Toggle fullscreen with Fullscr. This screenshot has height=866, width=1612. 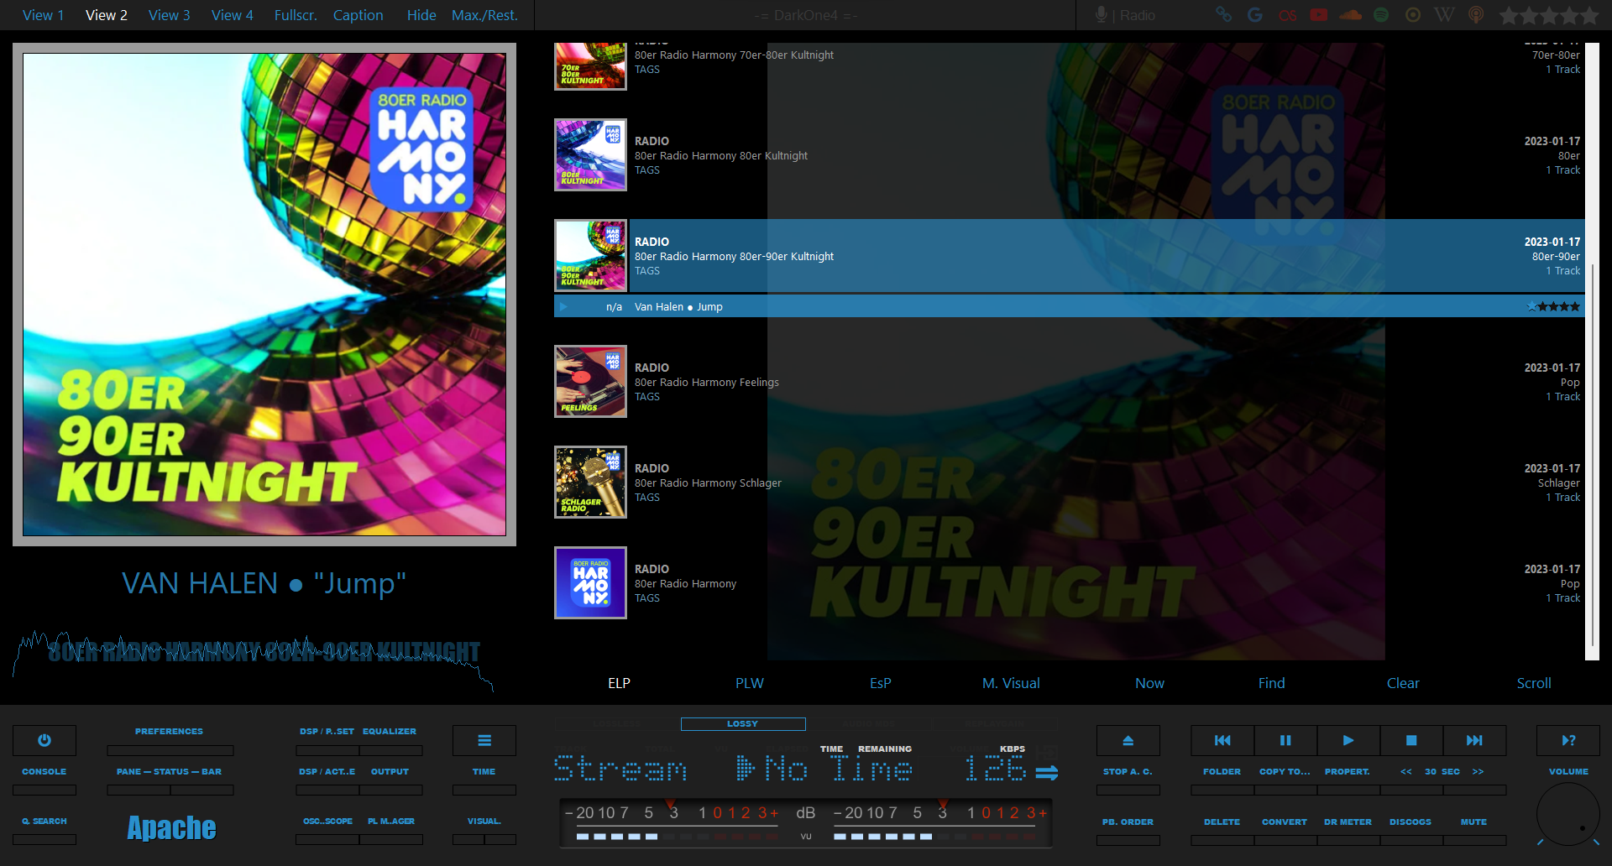pos(296,15)
